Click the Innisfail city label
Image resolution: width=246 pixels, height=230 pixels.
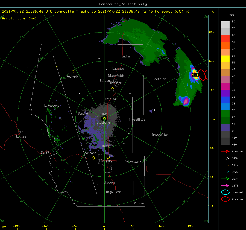tap(110, 99)
